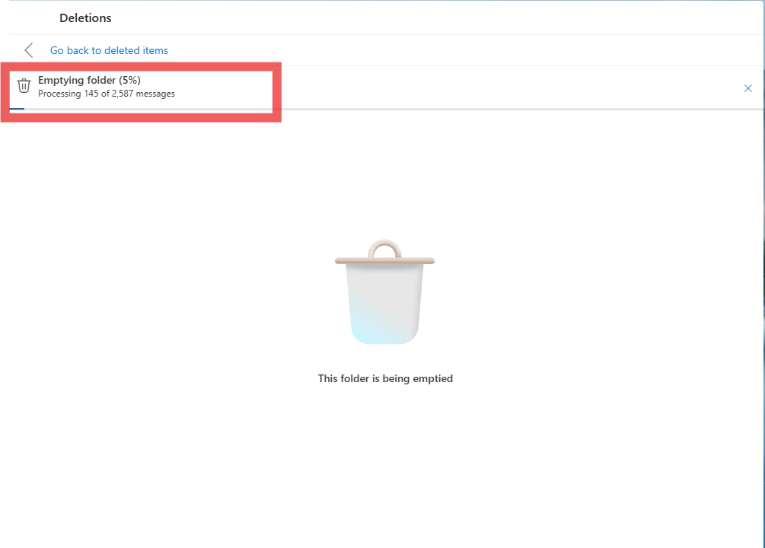Click the back chevron arrow icon
The image size is (765, 548).
29,50
